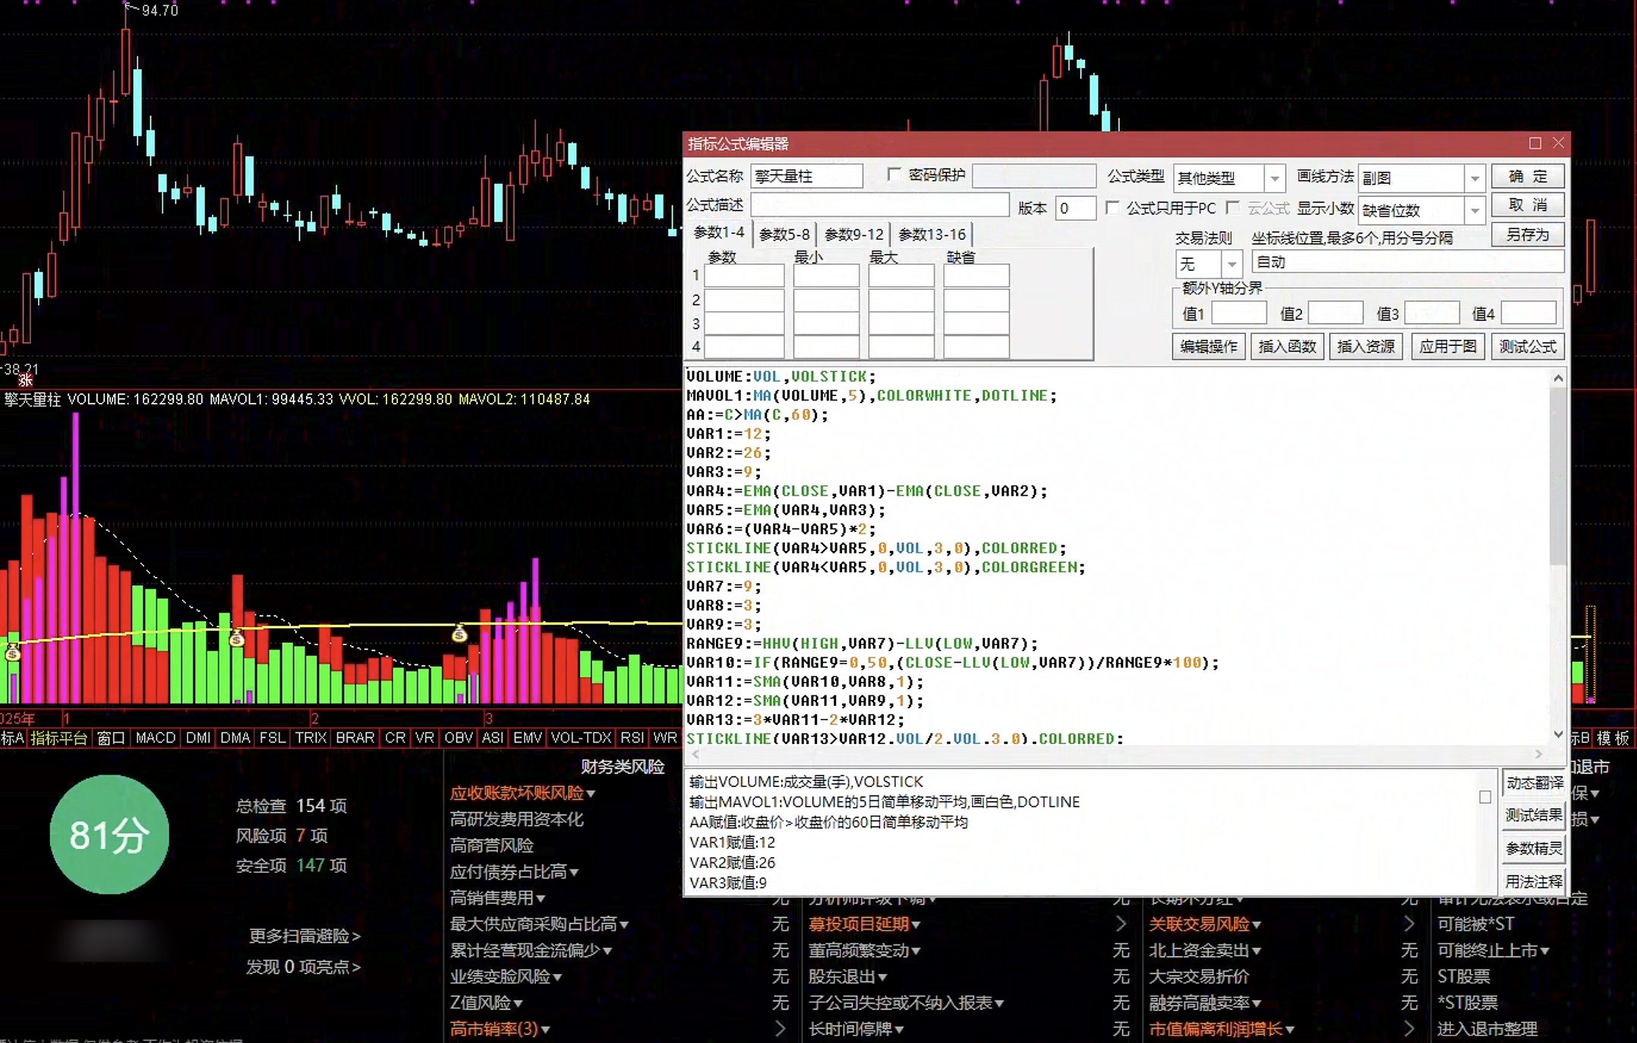The height and width of the screenshot is (1043, 1637).
Task: Click the 版本 number field
Action: 1075,208
